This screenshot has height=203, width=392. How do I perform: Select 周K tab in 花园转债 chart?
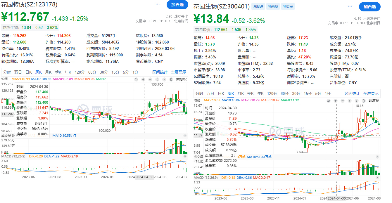tap(39, 72)
